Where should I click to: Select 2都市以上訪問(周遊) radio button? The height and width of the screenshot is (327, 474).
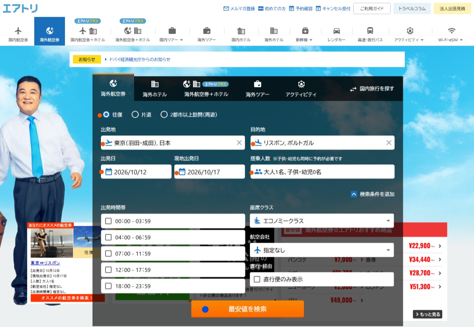pos(164,114)
